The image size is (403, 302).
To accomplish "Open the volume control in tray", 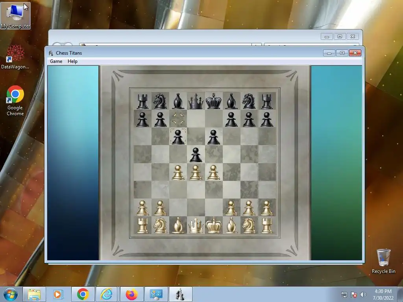I will pyautogui.click(x=363, y=295).
